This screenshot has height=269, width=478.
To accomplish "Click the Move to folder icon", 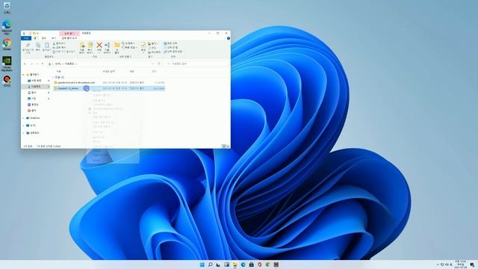I will pyautogui.click(x=82, y=48).
